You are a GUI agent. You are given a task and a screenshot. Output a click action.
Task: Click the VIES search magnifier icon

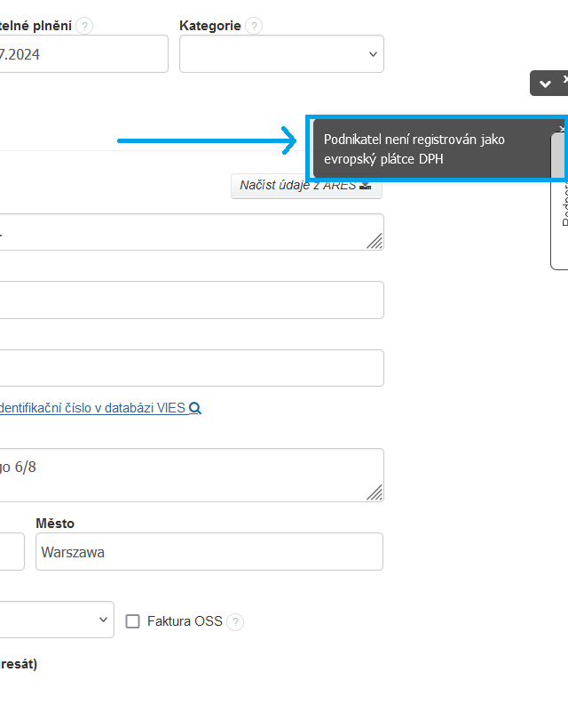point(195,409)
